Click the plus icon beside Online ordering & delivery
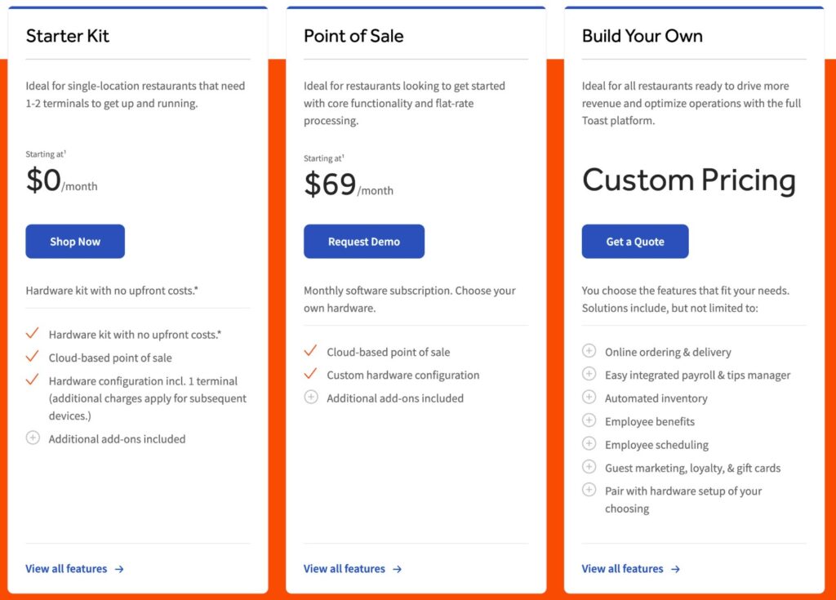Image resolution: width=836 pixels, height=600 pixels. pos(589,351)
